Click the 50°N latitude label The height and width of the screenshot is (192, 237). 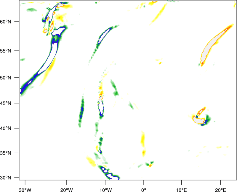pos(6,78)
